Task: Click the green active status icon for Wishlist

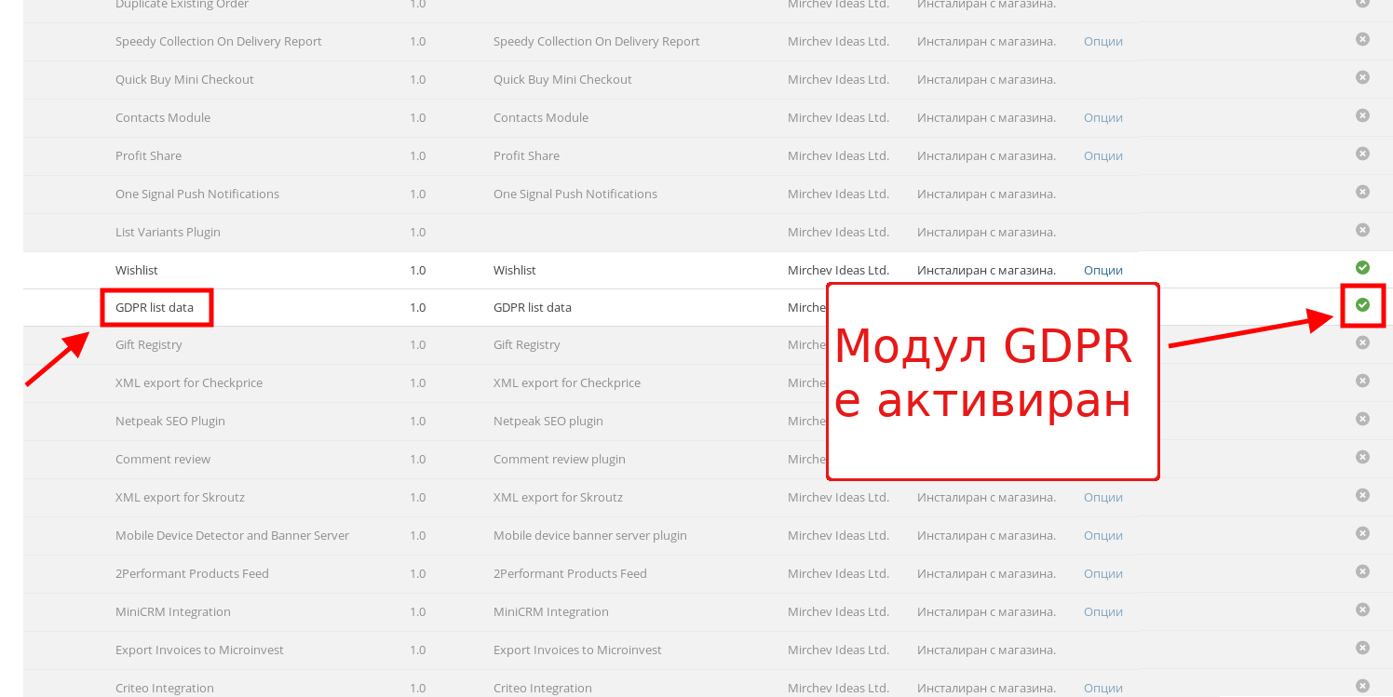Action: pyautogui.click(x=1362, y=268)
